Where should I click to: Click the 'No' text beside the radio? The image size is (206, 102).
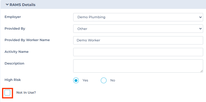tap(113, 80)
